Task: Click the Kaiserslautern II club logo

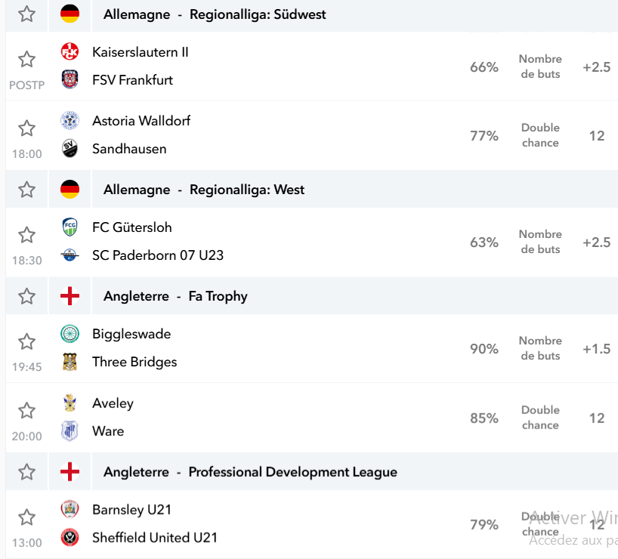Action: (70, 51)
